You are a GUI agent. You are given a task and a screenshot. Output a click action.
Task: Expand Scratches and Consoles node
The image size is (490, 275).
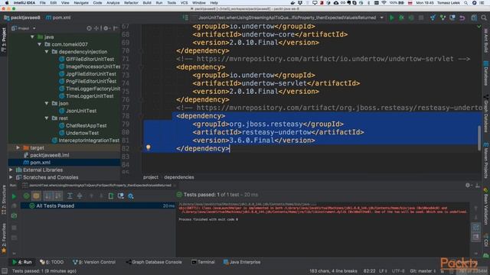(11, 177)
